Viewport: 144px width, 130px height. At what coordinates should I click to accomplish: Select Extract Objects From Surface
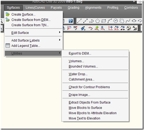[95, 102]
